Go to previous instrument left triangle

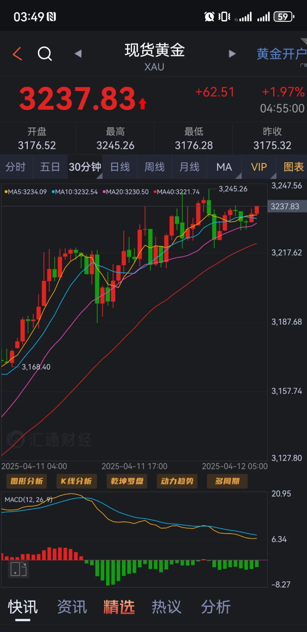tap(78, 54)
